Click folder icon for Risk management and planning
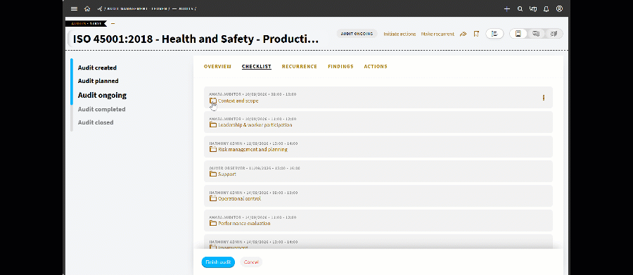This screenshot has height=275, width=633. (x=213, y=149)
